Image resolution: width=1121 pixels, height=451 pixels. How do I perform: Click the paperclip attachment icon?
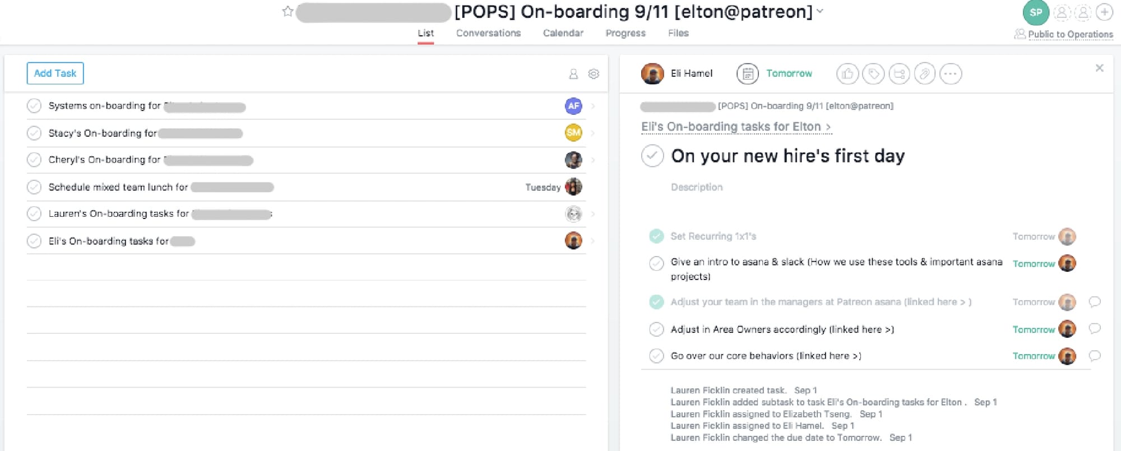925,74
